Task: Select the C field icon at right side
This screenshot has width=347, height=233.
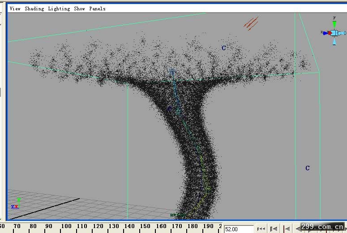Action: click(308, 168)
